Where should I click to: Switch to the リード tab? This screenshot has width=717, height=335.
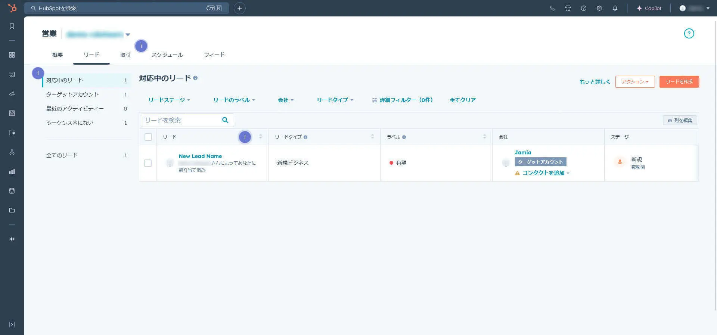pyautogui.click(x=91, y=55)
